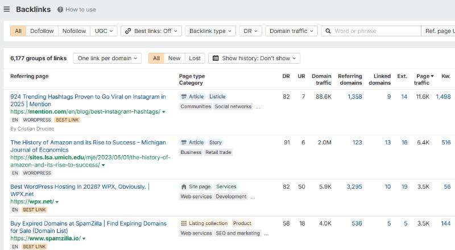Click the Story page type tag
This screenshot has height=250, width=455.
coord(216,143)
